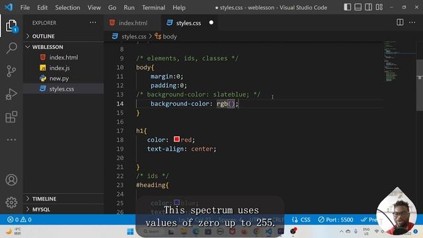Open the Search view in activity bar

[x=11, y=48]
